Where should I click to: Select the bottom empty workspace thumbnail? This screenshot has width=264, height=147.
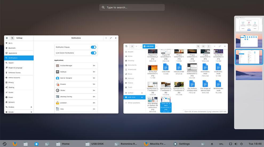tap(249, 73)
